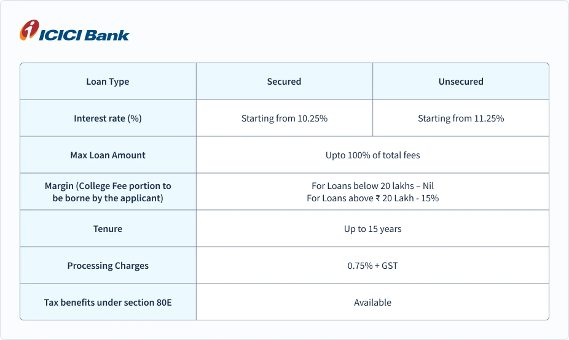Image resolution: width=569 pixels, height=340 pixels.
Task: Select Tax benefits under section 80E label
Action: click(x=108, y=303)
